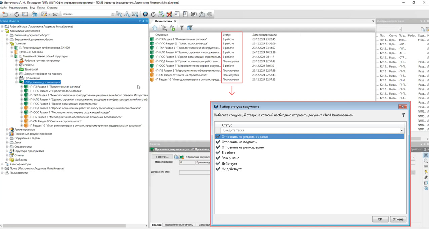This screenshot has width=429, height=229.
Task: Click the funnel filter icon in Окно состава
Action: [182, 28]
